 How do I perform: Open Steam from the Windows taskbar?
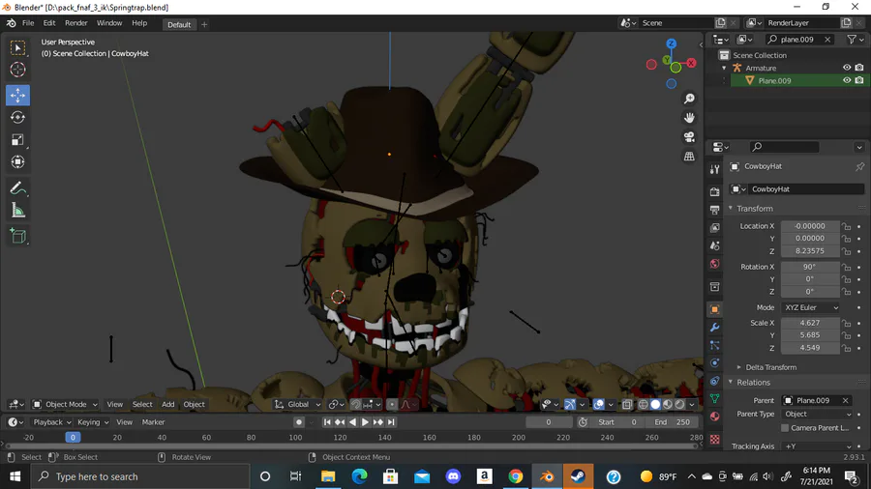(x=579, y=476)
